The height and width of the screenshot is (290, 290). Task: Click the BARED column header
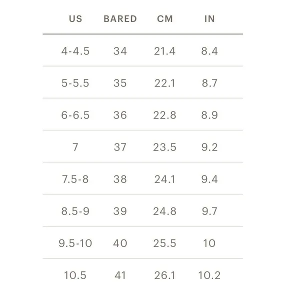[x=120, y=18]
